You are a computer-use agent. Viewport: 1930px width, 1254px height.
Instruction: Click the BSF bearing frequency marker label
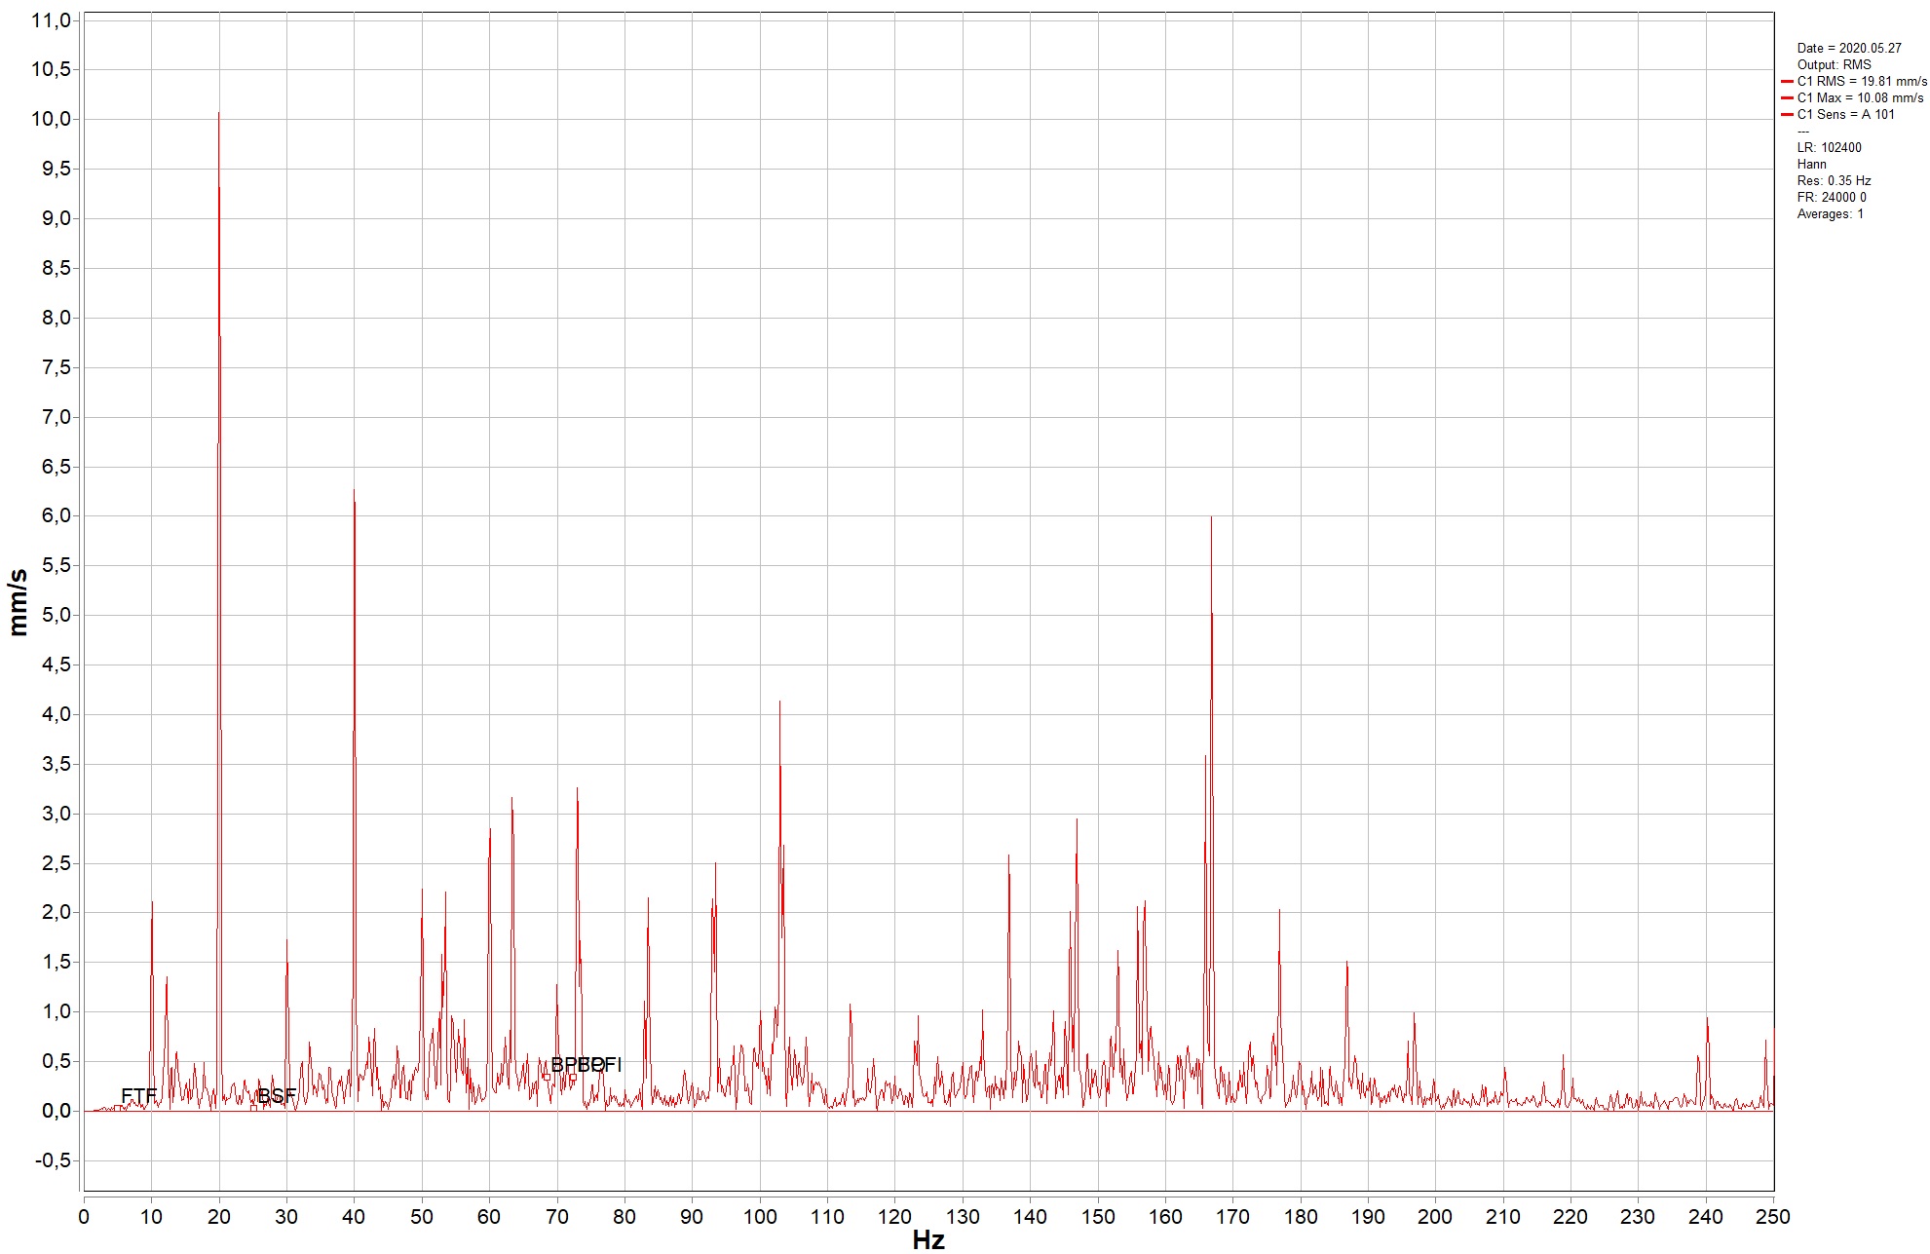tap(277, 1096)
